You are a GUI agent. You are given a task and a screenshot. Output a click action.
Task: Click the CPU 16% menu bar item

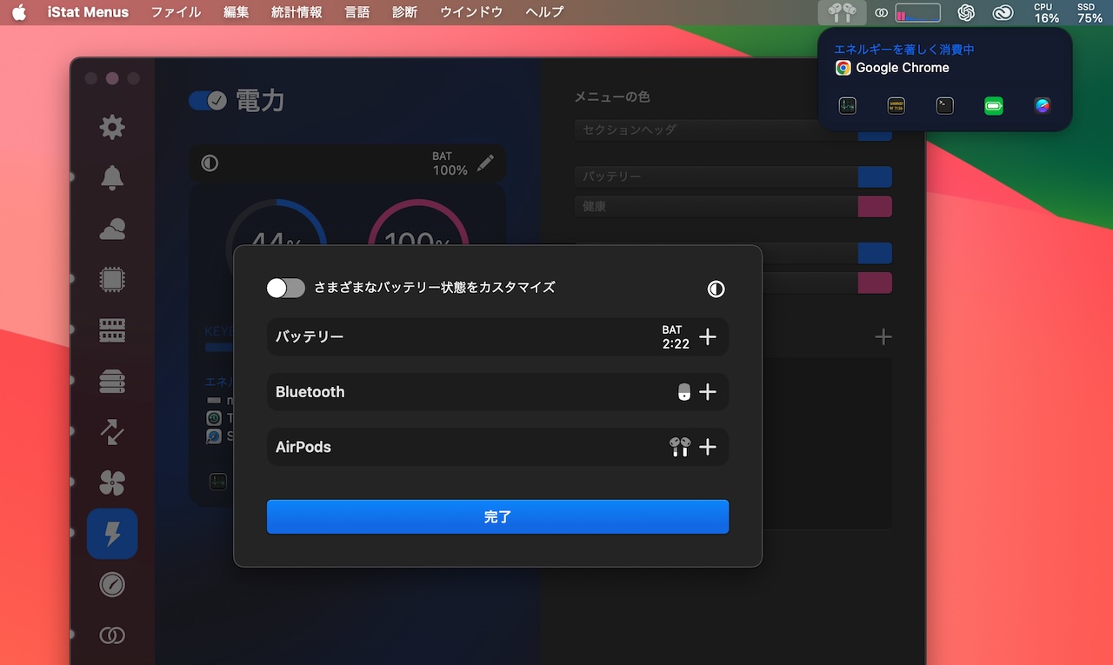point(1046,12)
